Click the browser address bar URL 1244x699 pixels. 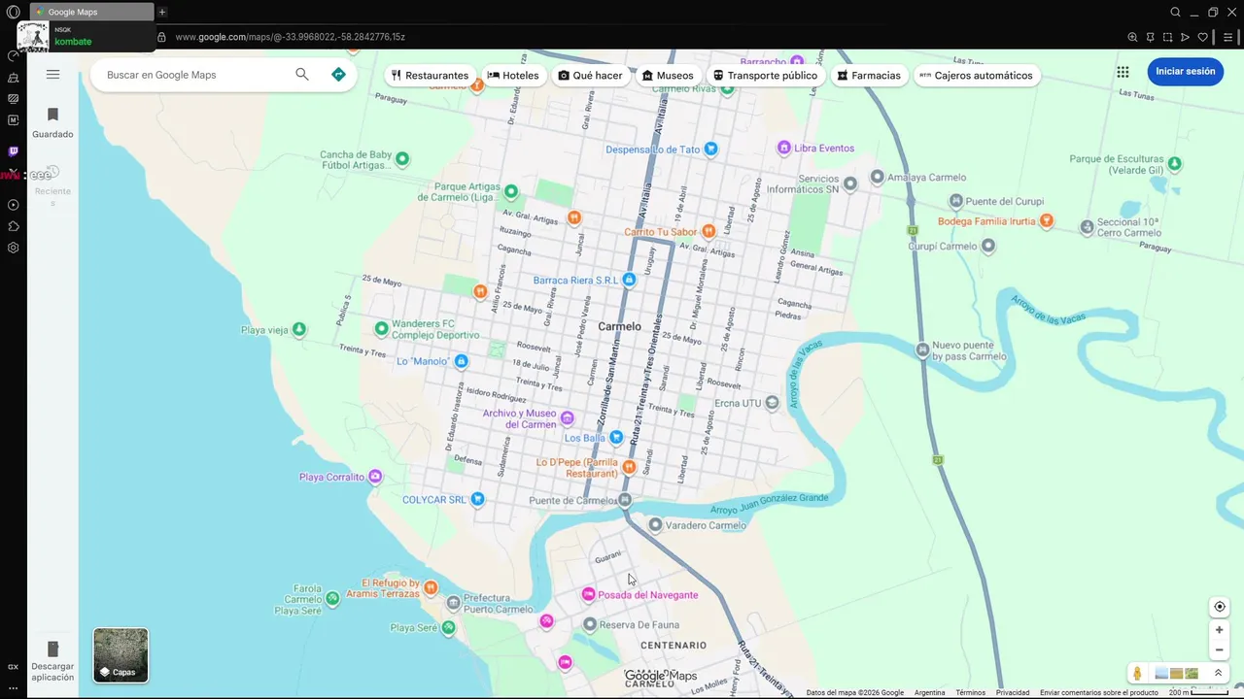pos(291,37)
